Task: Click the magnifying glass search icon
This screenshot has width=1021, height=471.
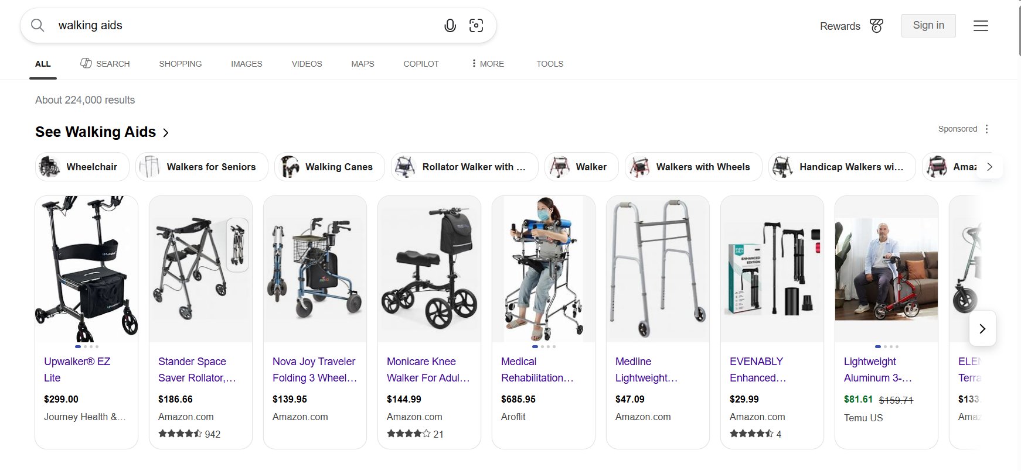Action: coord(38,26)
